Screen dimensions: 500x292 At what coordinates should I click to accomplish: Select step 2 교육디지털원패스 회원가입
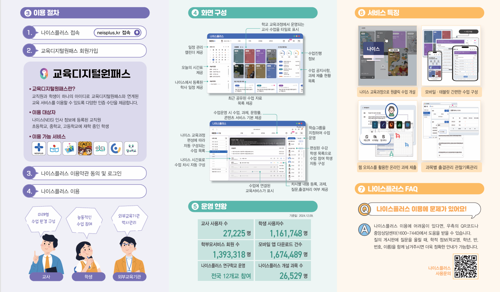tap(85, 51)
